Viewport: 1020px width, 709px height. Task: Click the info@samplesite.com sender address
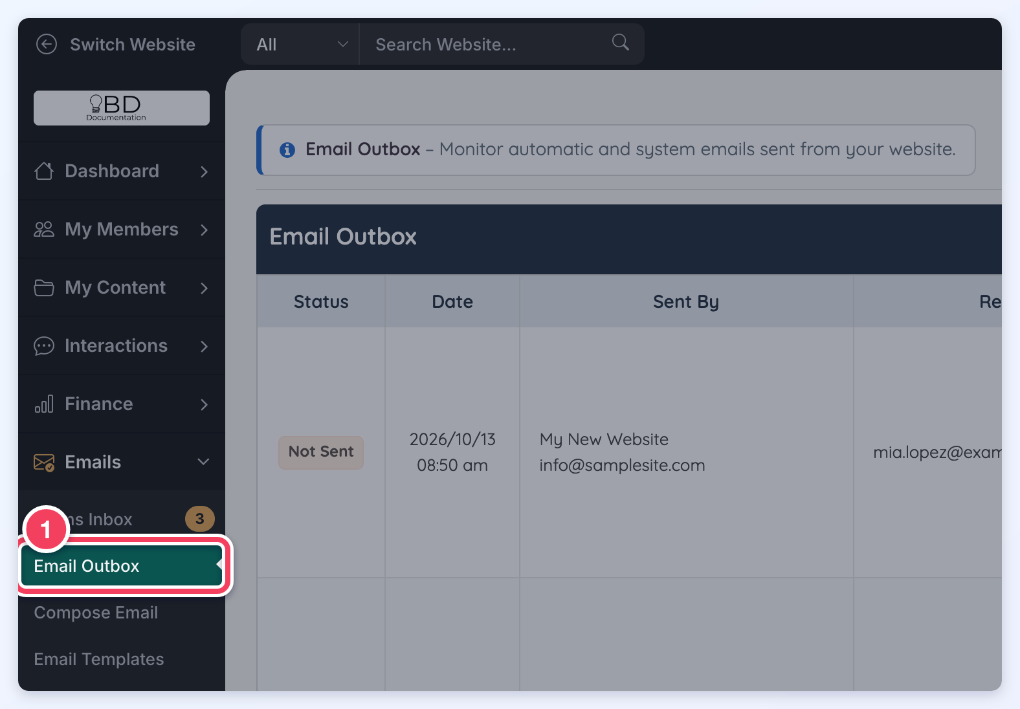(622, 465)
